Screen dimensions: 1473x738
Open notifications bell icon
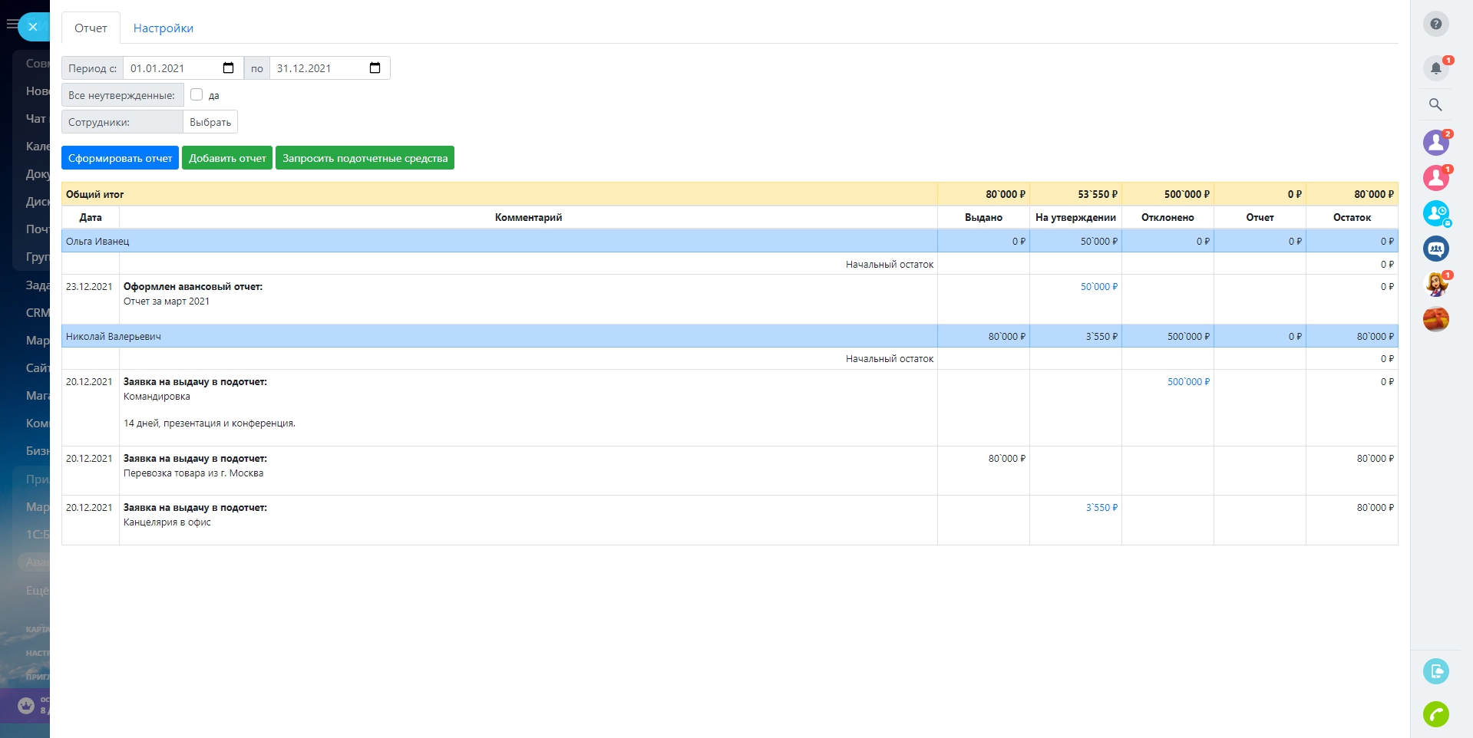1435,68
